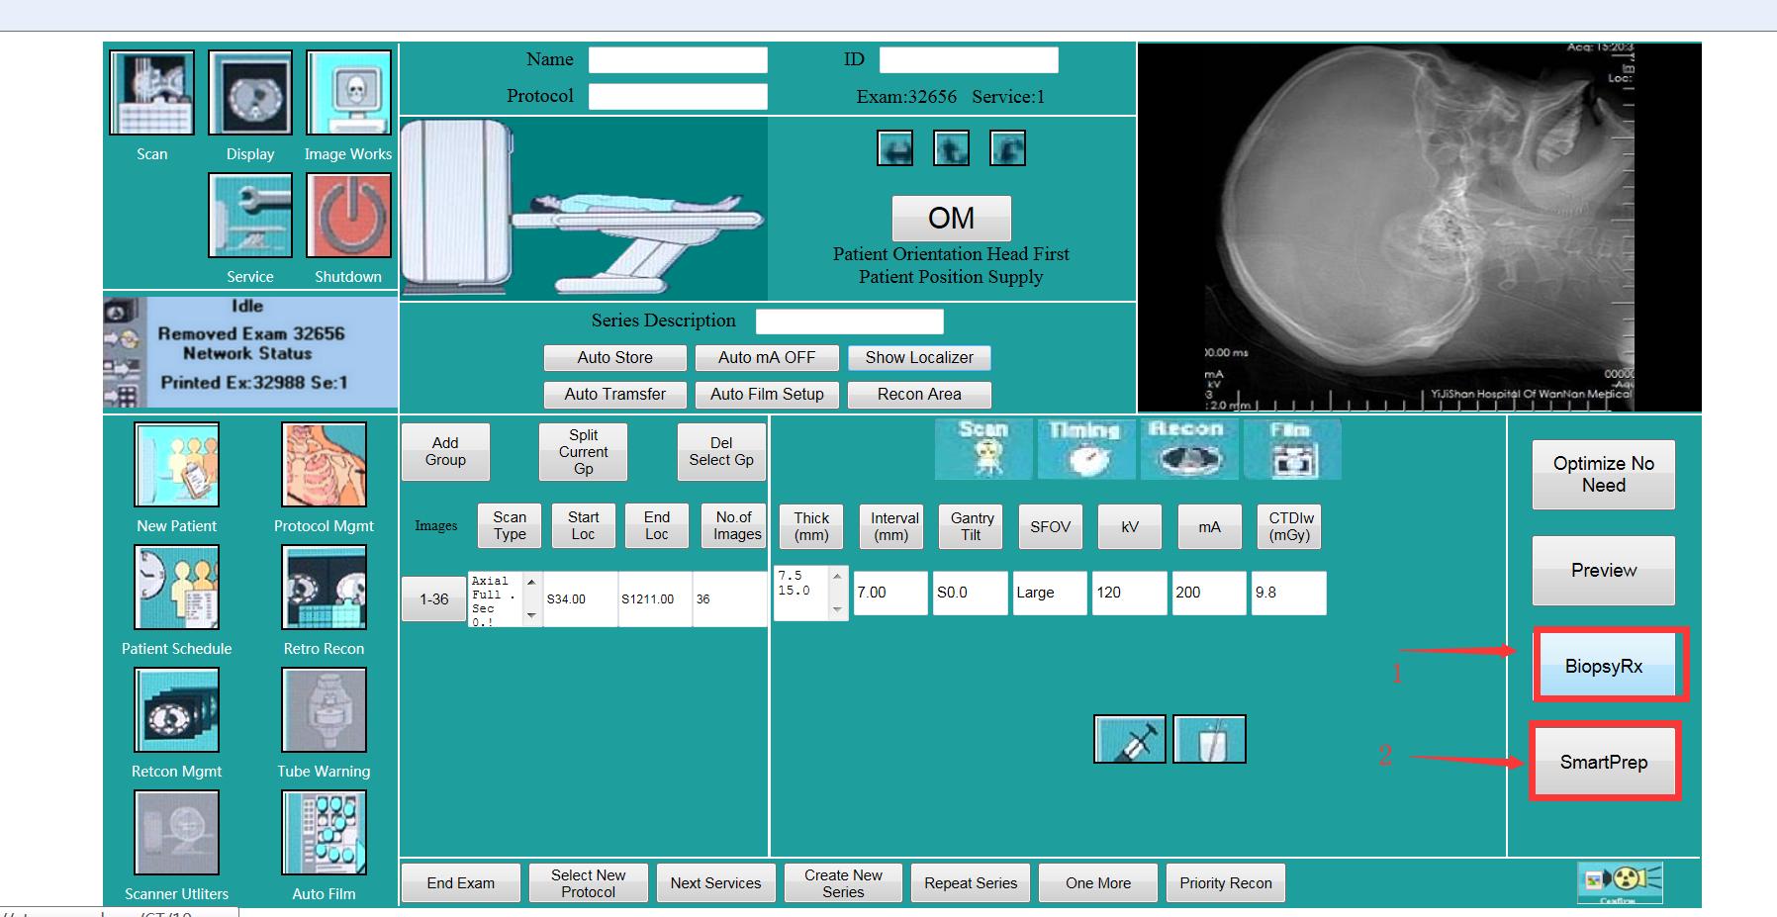Click the Series Description input field

(x=849, y=321)
